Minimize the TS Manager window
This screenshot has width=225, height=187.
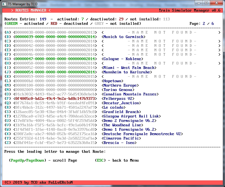[x=199, y=3]
